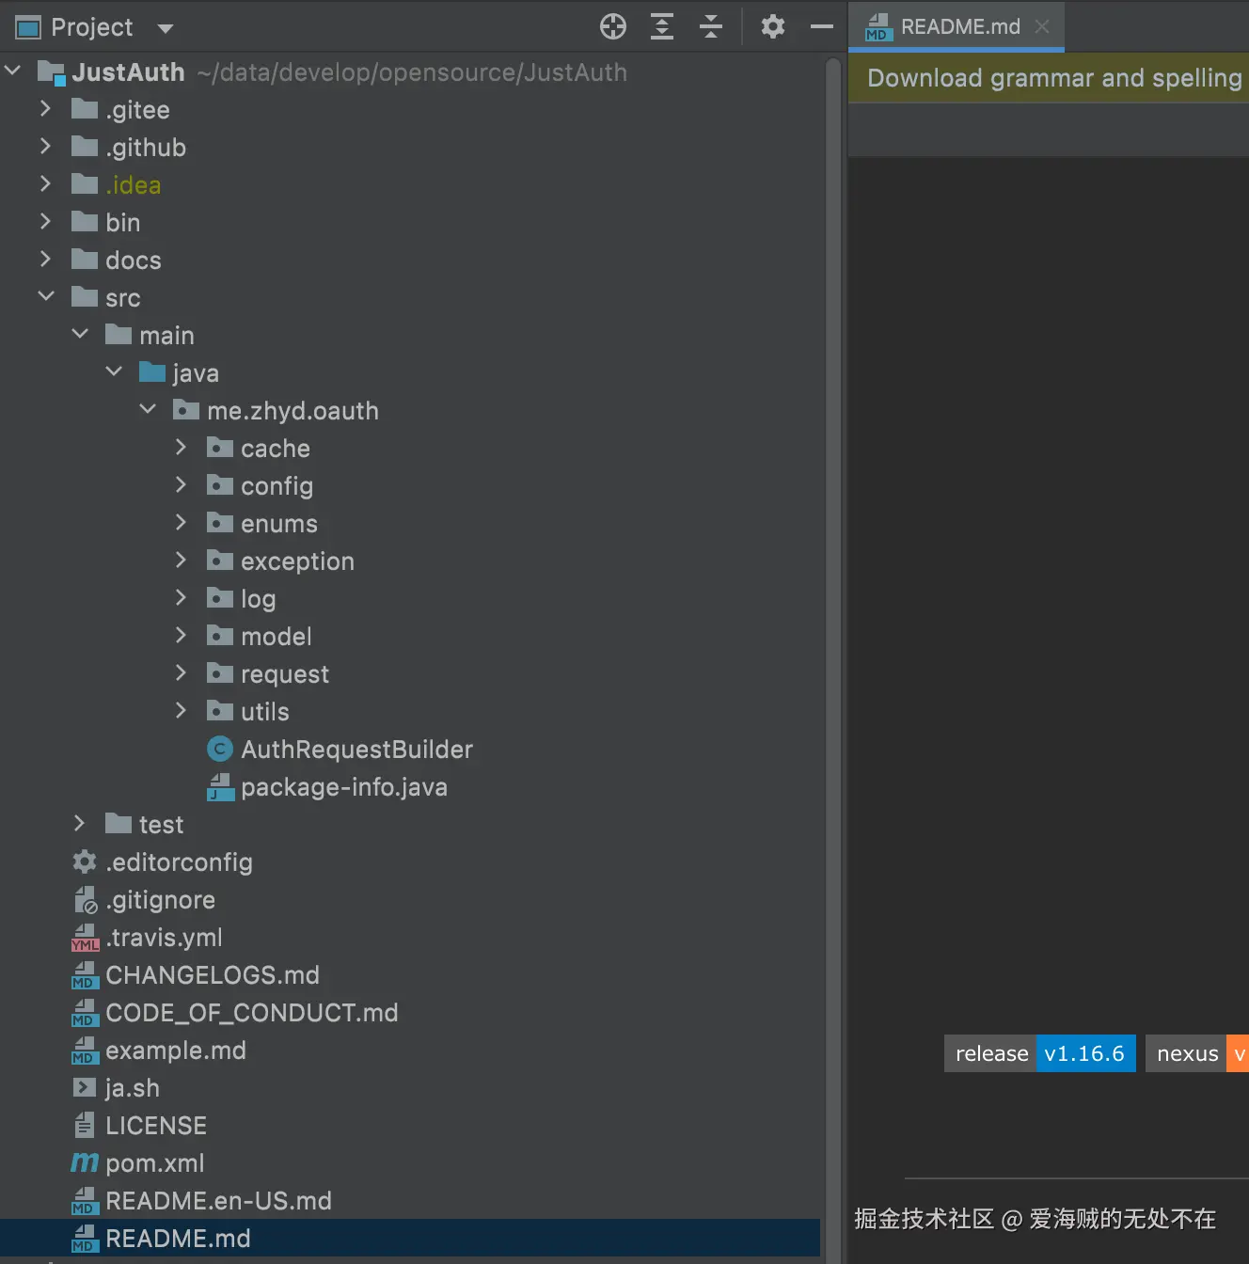Click the nexus badge in preview
This screenshot has height=1264, width=1249.
click(x=1196, y=1053)
